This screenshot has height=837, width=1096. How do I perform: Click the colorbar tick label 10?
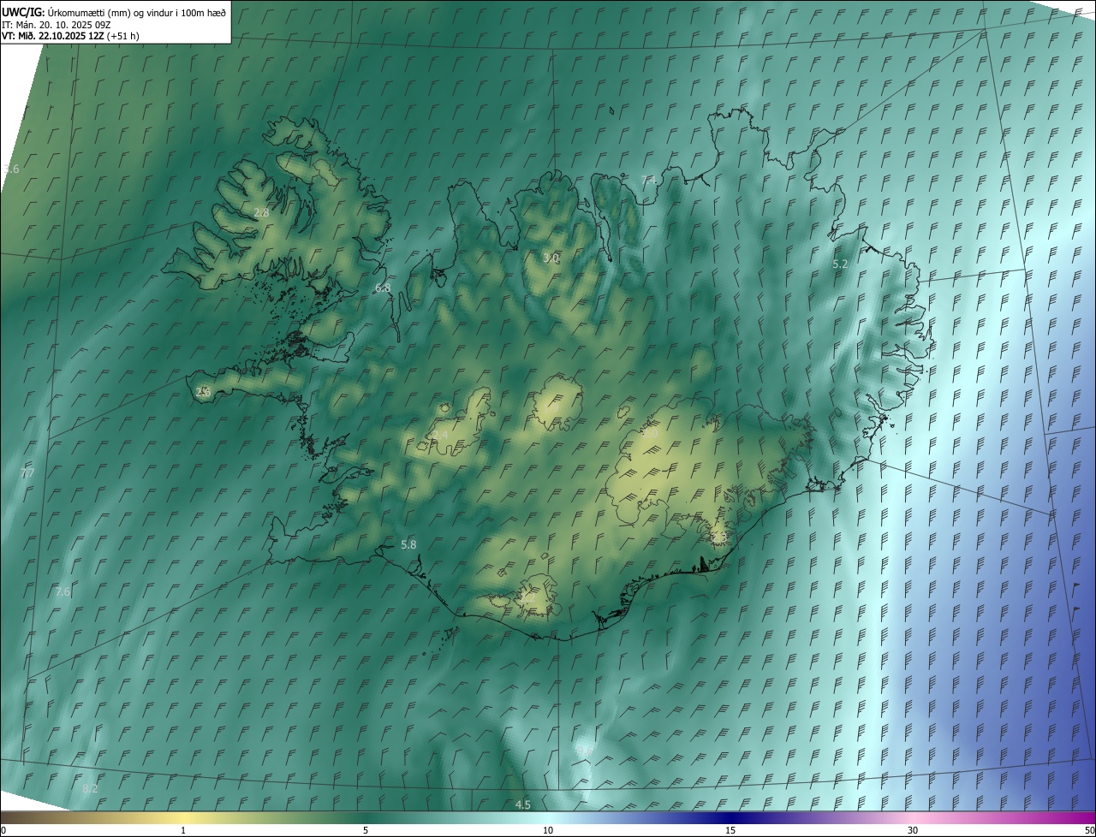tap(548, 831)
